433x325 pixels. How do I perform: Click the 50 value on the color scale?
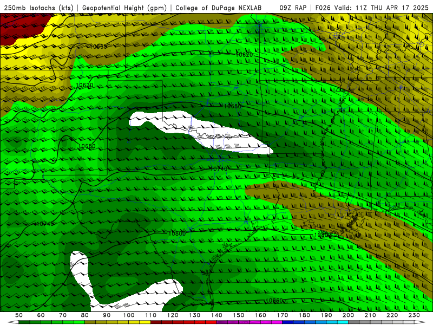pos(19,315)
